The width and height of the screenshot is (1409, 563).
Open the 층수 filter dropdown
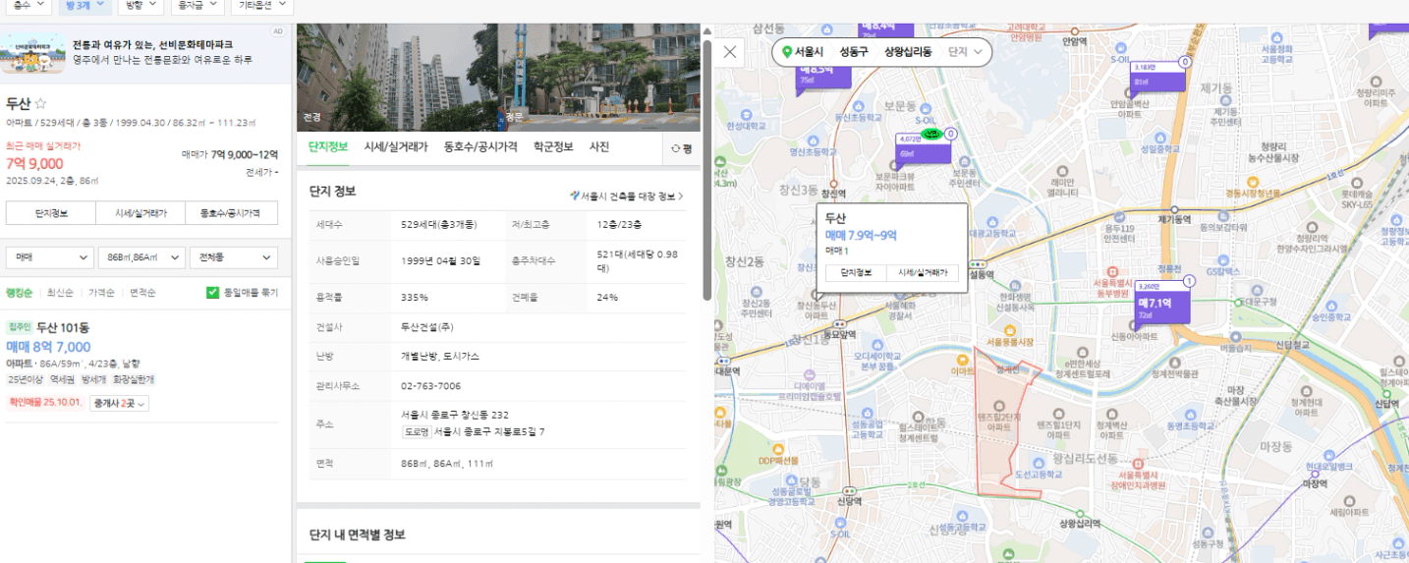coord(30,6)
